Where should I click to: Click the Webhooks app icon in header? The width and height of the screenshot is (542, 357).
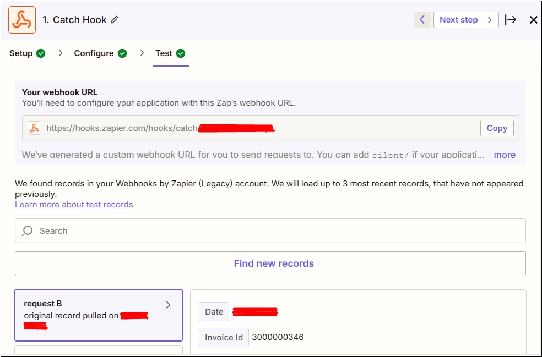tap(22, 20)
